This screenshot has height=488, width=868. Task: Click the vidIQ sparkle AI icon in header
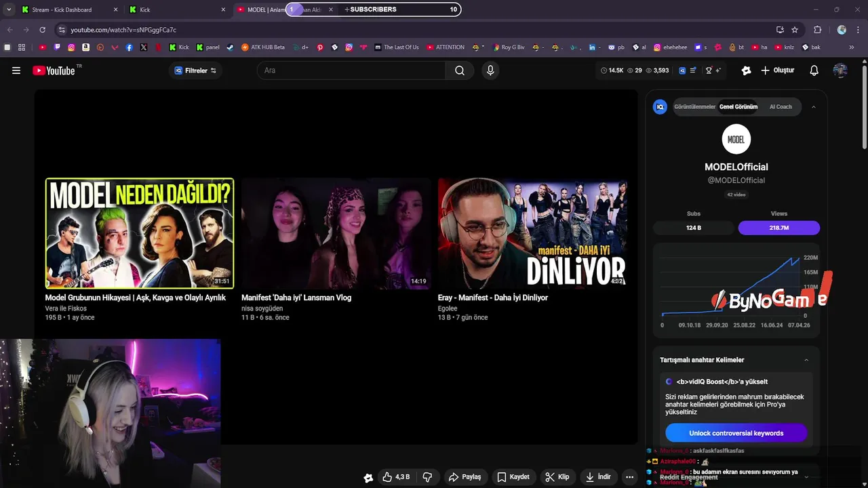tap(718, 70)
